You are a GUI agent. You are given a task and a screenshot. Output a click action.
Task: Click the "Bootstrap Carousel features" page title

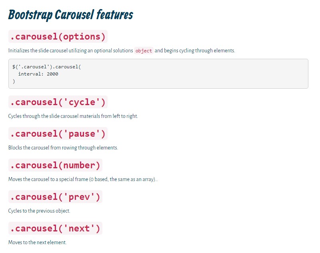(70, 15)
